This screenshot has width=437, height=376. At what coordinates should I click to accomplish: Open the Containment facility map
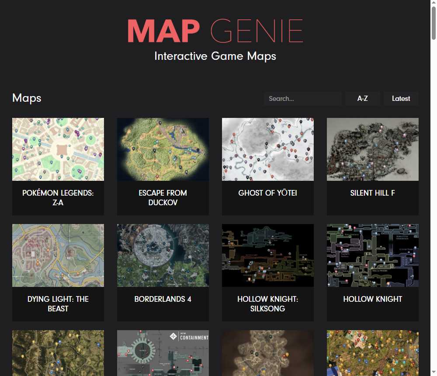tap(163, 353)
